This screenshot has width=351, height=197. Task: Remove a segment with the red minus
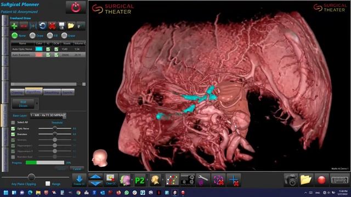(x=24, y=26)
